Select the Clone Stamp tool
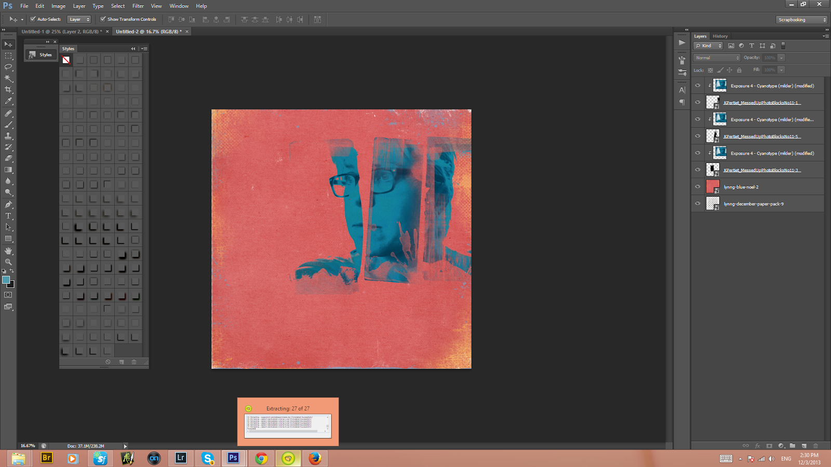831x467 pixels. [x=8, y=136]
